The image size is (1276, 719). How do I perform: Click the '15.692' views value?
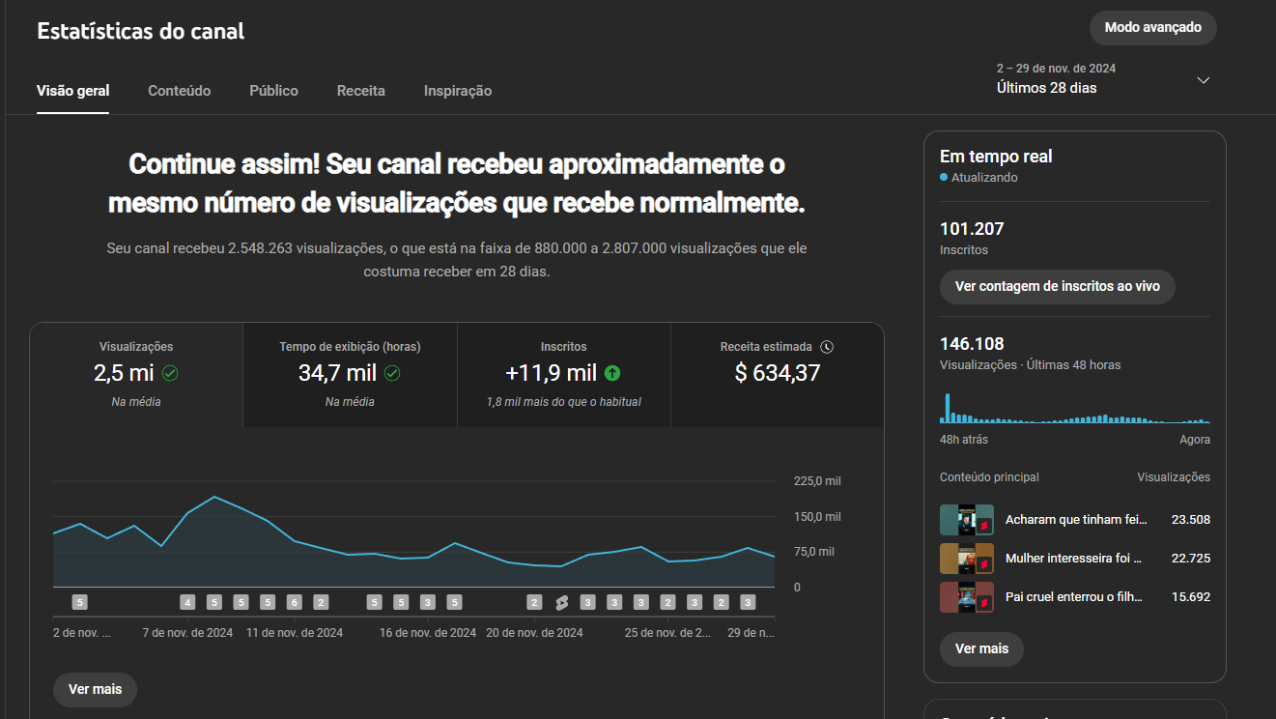(x=1190, y=597)
